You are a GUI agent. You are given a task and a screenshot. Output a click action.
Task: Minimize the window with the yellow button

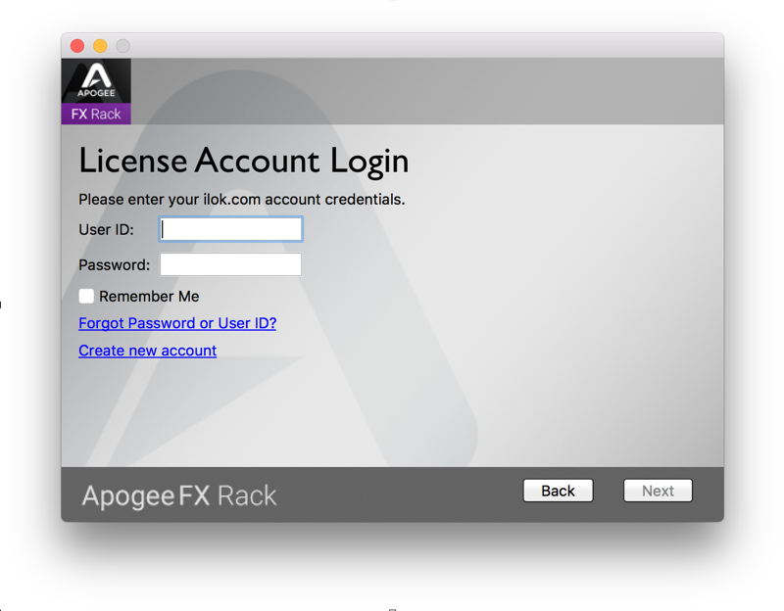click(x=100, y=46)
